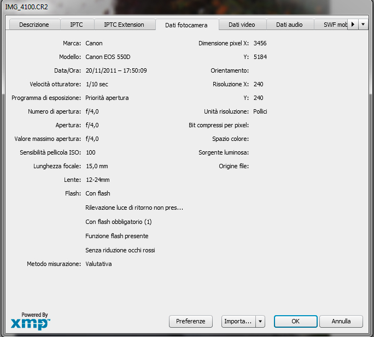
Task: Click the Bit compressi per pixel label
Action: (x=219, y=125)
